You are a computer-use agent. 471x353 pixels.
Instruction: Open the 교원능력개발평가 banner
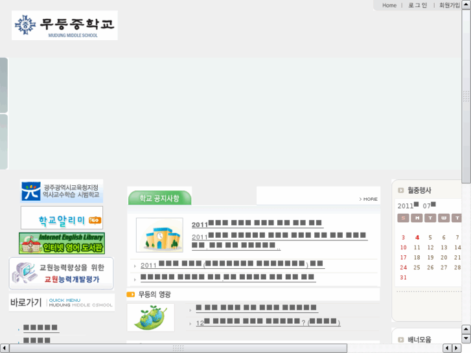[x=62, y=273]
